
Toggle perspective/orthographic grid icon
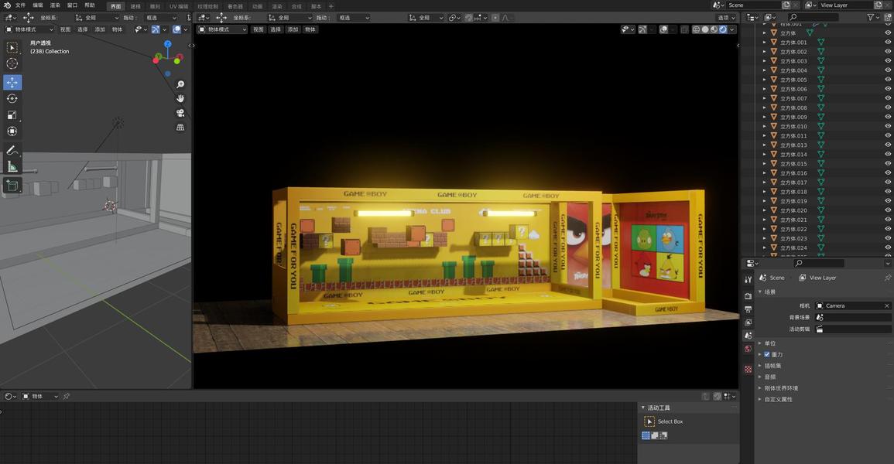180,127
